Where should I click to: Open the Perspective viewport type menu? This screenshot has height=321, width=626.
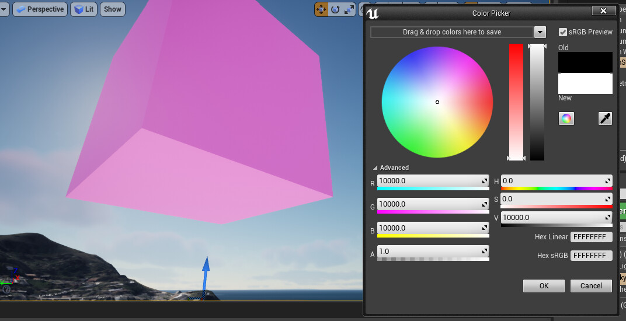coord(39,9)
